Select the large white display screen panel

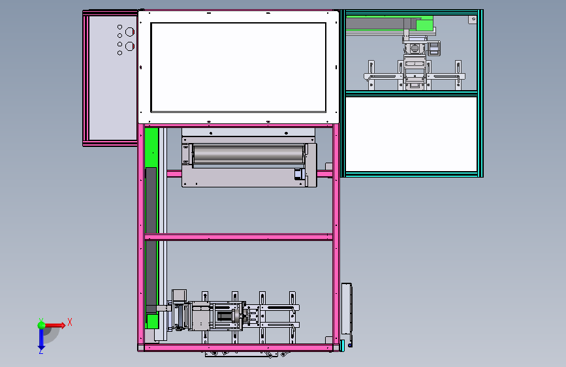pyautogui.click(x=238, y=67)
